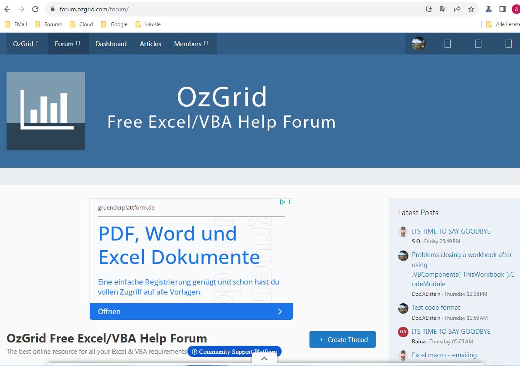
Task: Open the Häusle bookmarks folder
Action: (148, 24)
